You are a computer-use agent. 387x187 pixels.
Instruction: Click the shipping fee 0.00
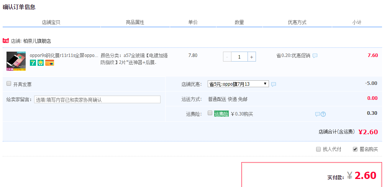coord(372,98)
